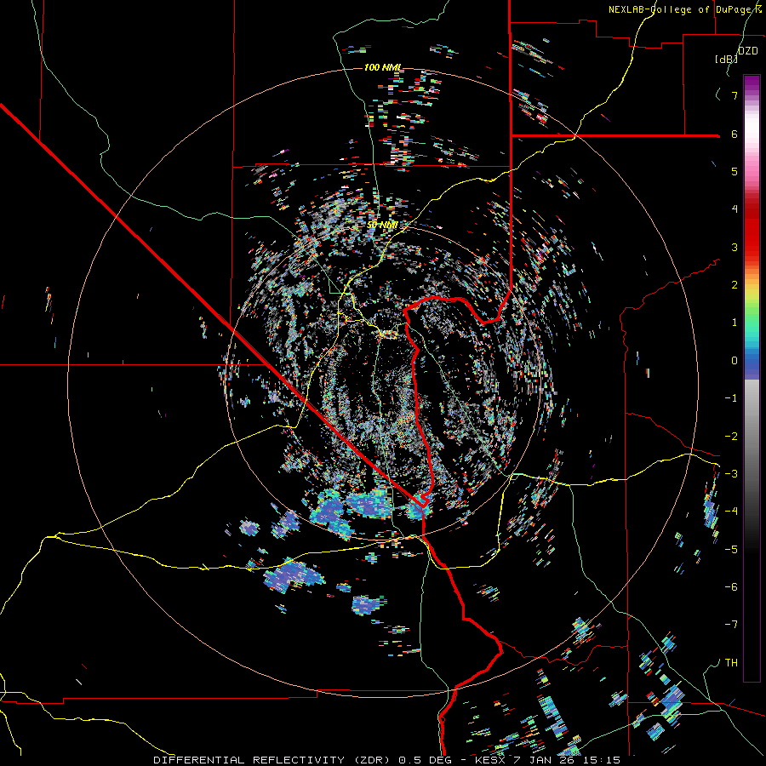
Task: Click the 100 NMI range ring label
Action: [x=382, y=67]
